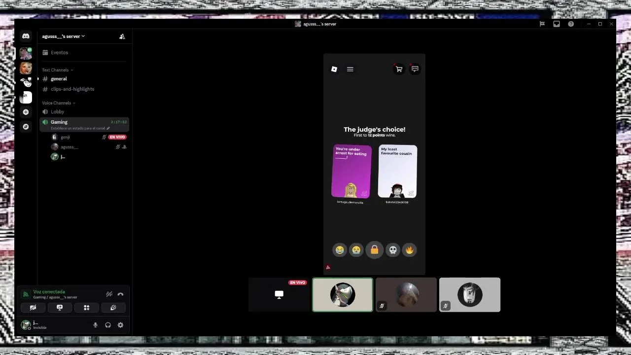Open the chat bubble icon in the stream

pos(415,69)
